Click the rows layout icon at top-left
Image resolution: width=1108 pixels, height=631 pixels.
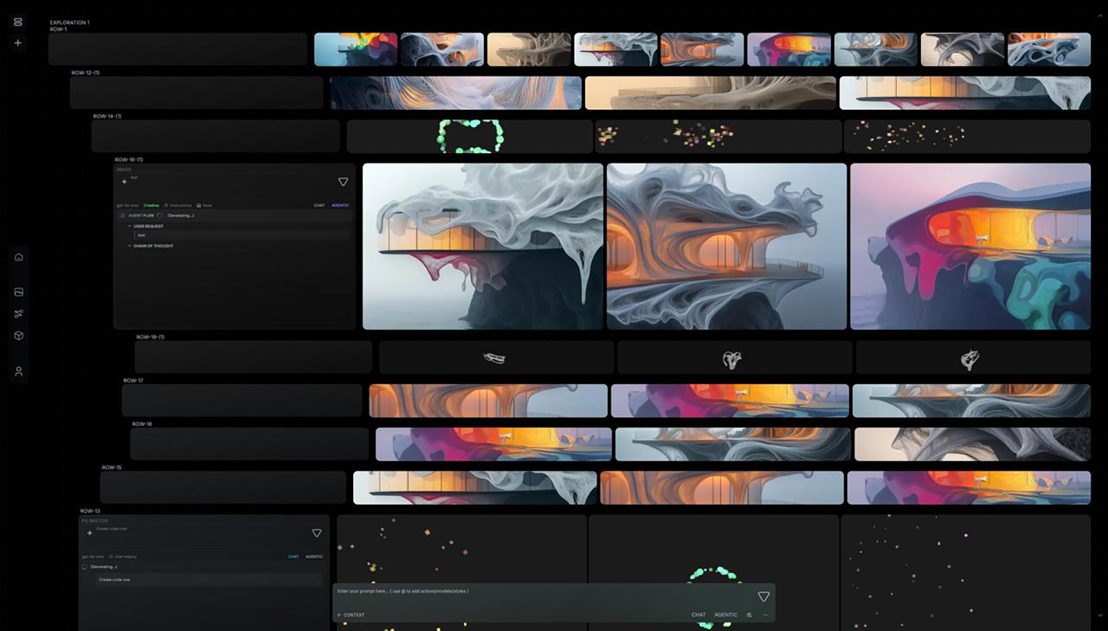[18, 22]
